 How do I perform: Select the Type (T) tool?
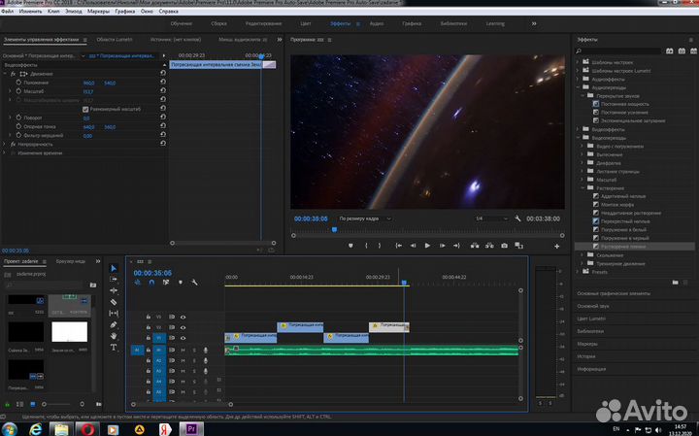[x=114, y=348]
